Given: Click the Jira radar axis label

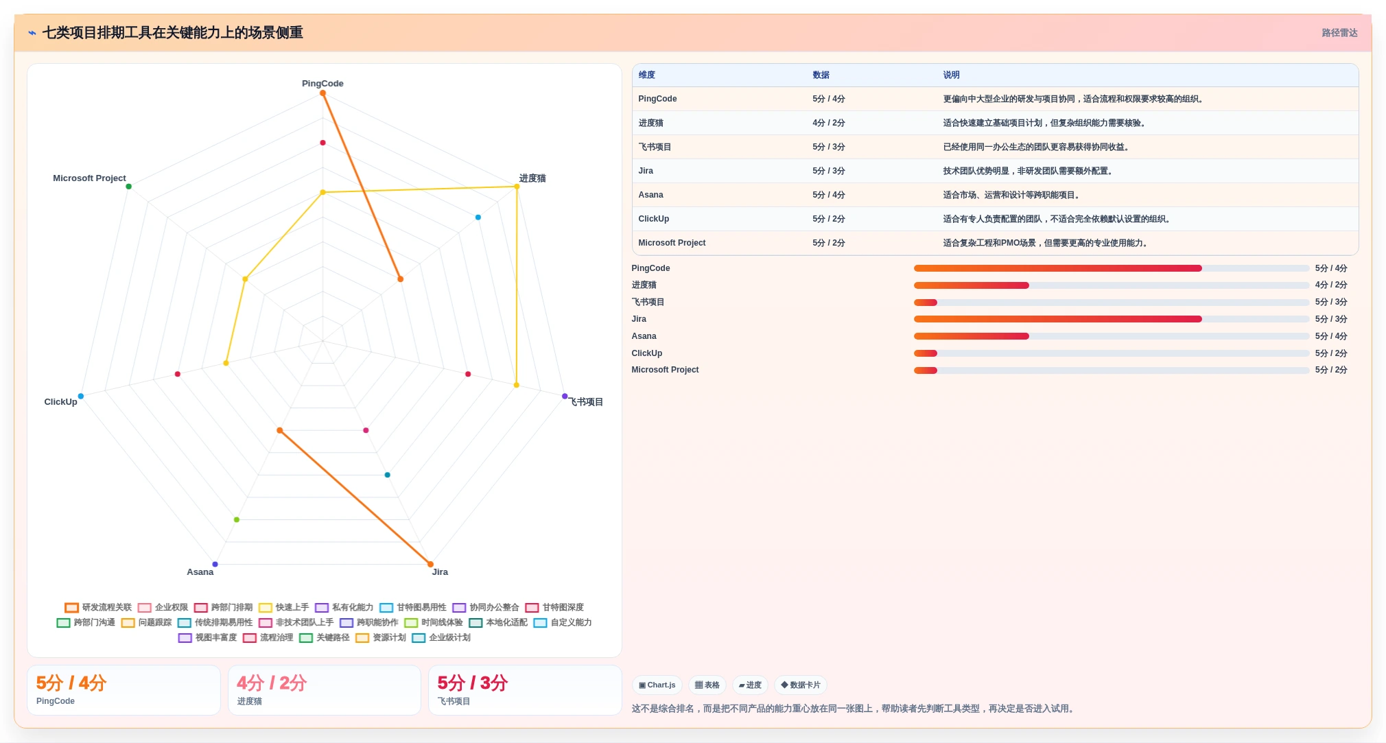Looking at the screenshot, I should click(440, 572).
